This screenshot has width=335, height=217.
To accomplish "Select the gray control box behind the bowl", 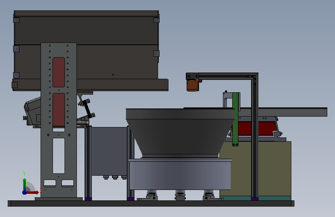I will click(109, 151).
